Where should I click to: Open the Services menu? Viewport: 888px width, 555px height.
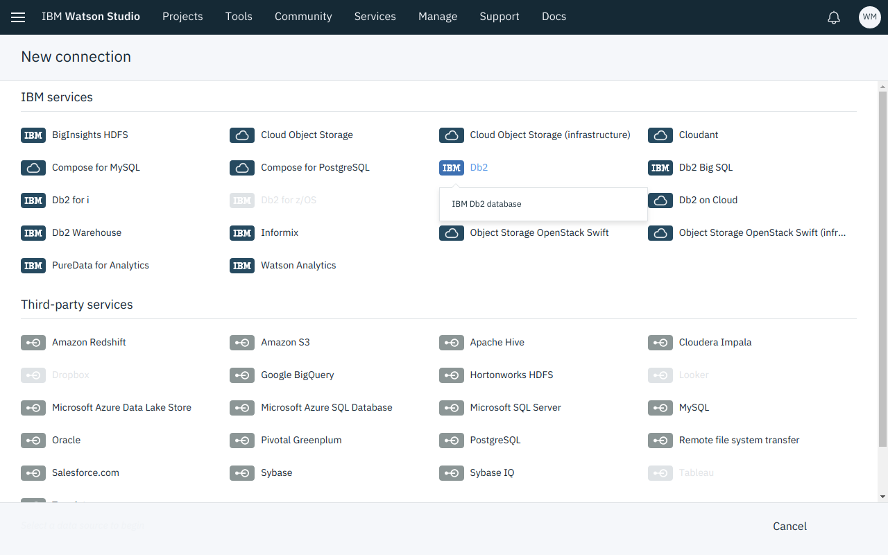(375, 17)
